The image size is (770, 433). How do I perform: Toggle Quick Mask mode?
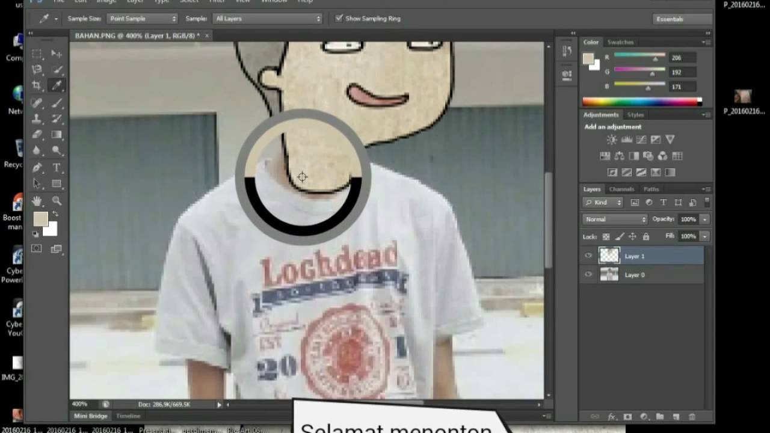[37, 248]
